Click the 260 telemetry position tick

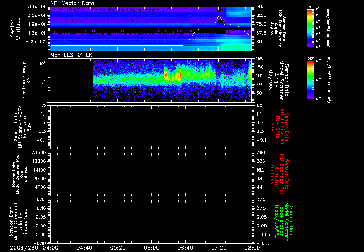click(261, 152)
